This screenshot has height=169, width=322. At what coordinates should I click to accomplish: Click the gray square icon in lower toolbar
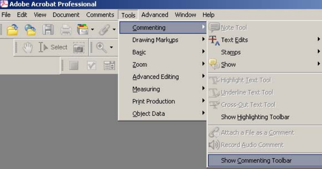[x=74, y=66]
